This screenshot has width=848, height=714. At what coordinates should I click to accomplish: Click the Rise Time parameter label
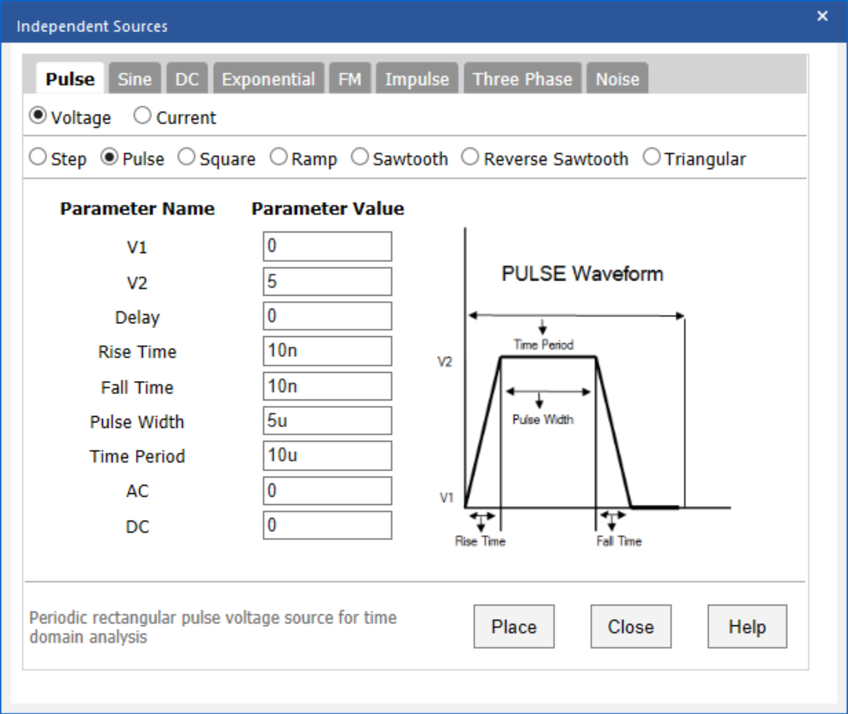137,352
